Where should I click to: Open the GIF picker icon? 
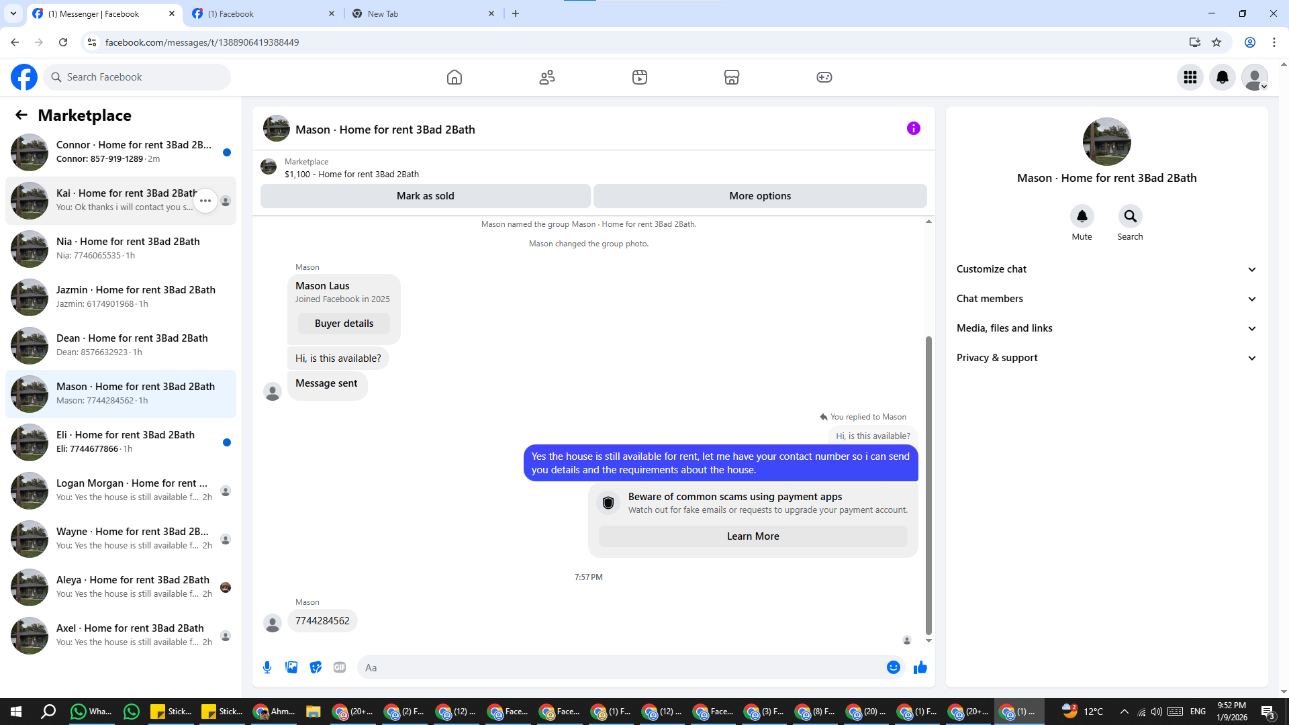[340, 667]
